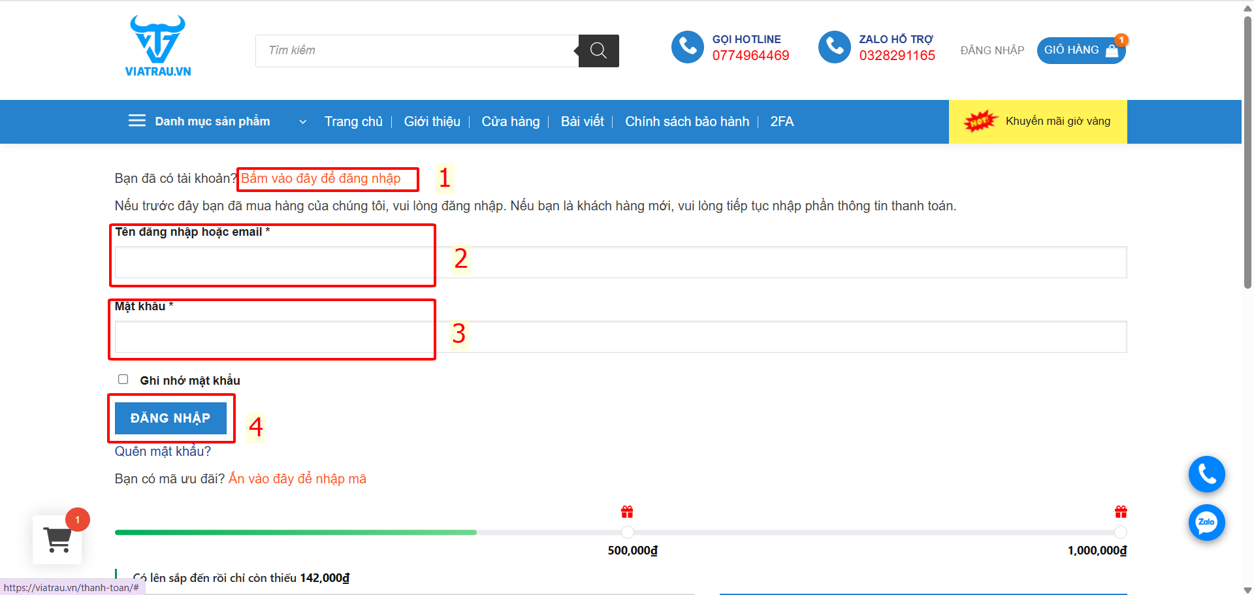This screenshot has width=1254, height=595.
Task: Click the first gift icon above 500,000đ
Action: [627, 511]
